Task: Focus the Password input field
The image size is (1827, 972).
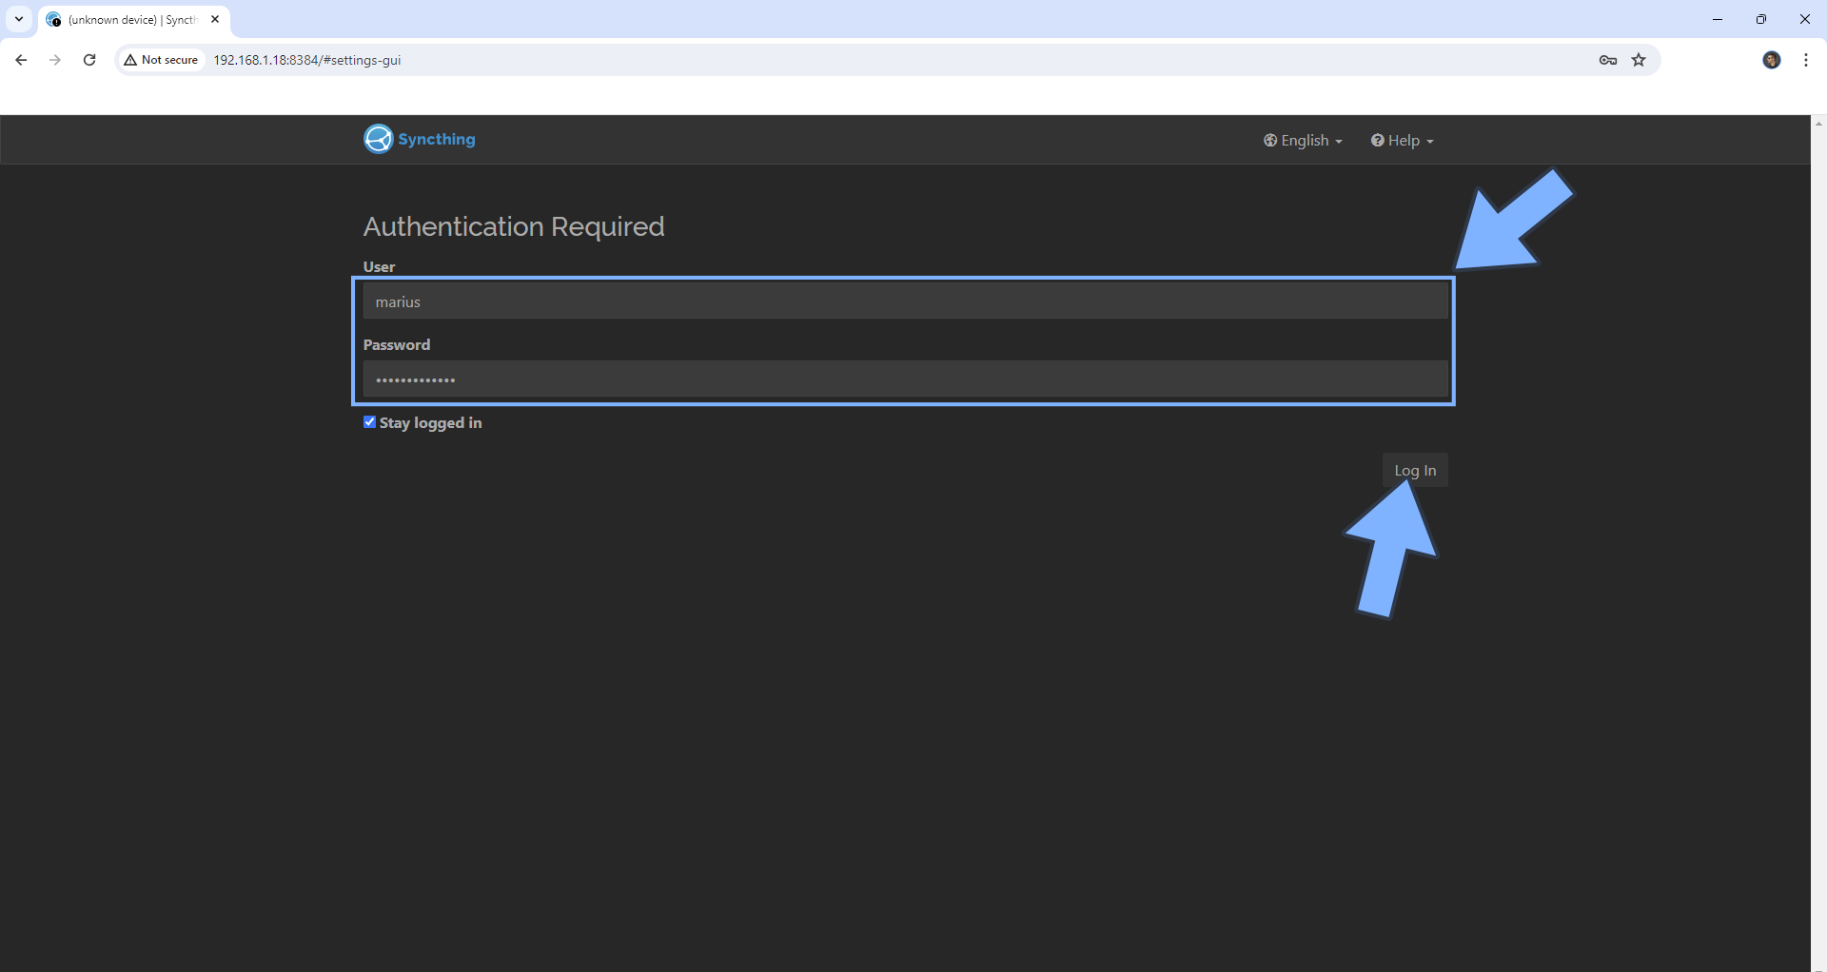Action: [x=904, y=379]
